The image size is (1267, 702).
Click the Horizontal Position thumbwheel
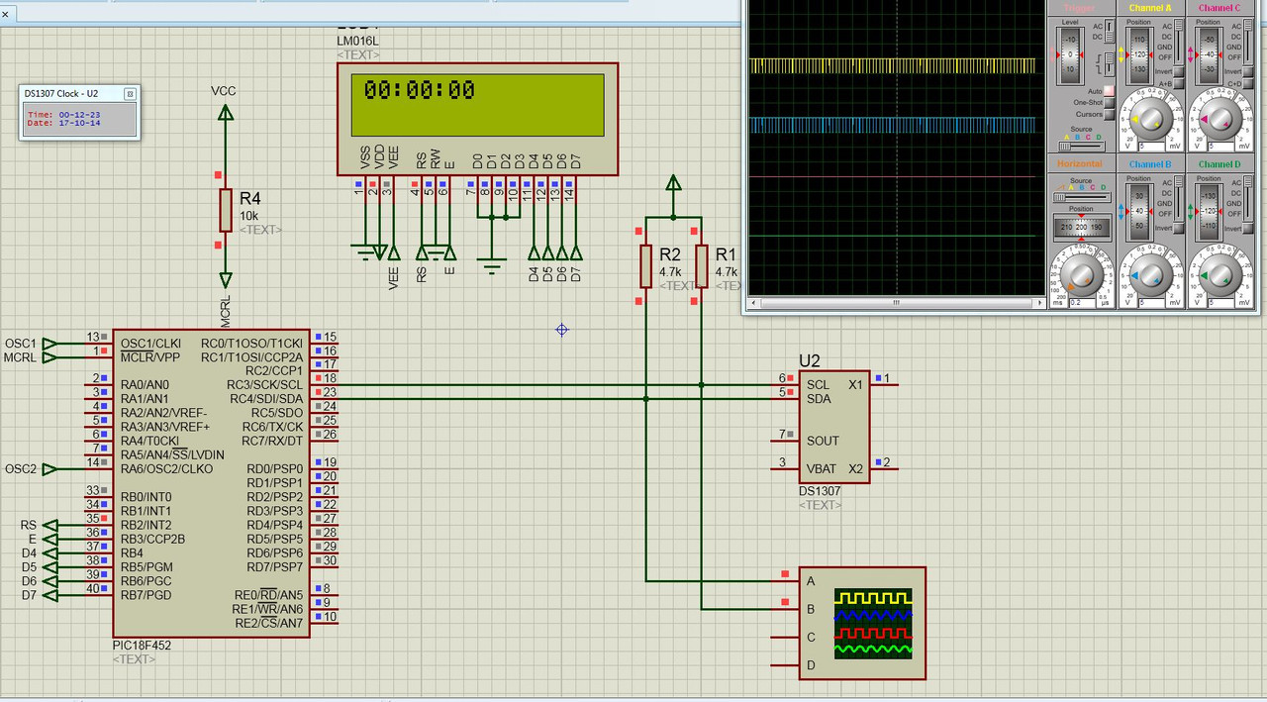tap(1082, 227)
